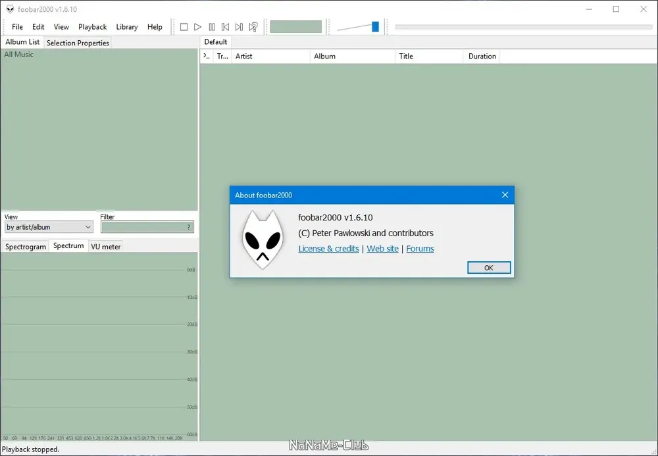Image resolution: width=658 pixels, height=456 pixels.
Task: Click the Tr... track number column header
Action: point(222,56)
